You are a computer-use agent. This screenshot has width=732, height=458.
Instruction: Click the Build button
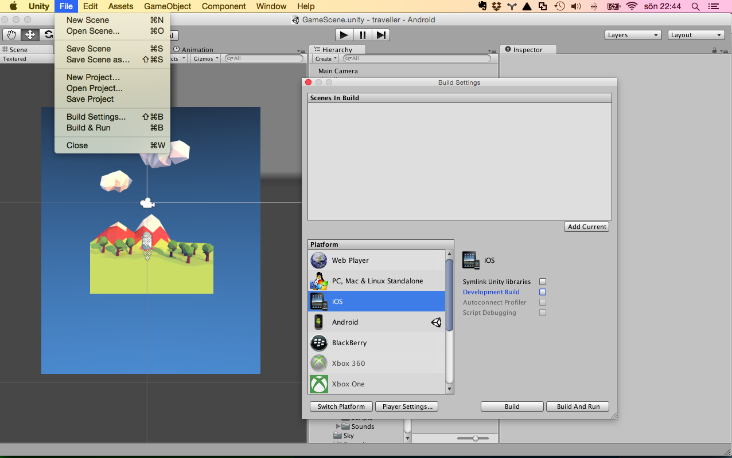tap(512, 406)
